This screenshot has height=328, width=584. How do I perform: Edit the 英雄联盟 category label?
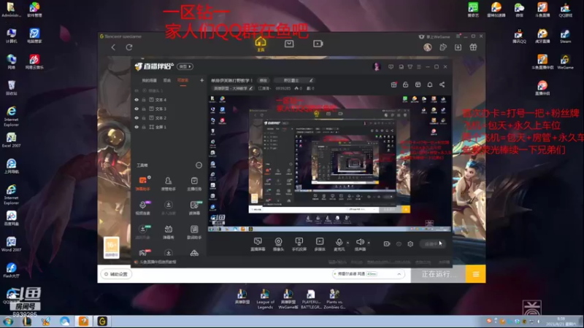tap(232, 88)
